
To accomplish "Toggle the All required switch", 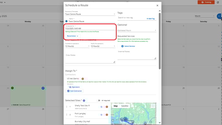I will [x=99, y=101].
